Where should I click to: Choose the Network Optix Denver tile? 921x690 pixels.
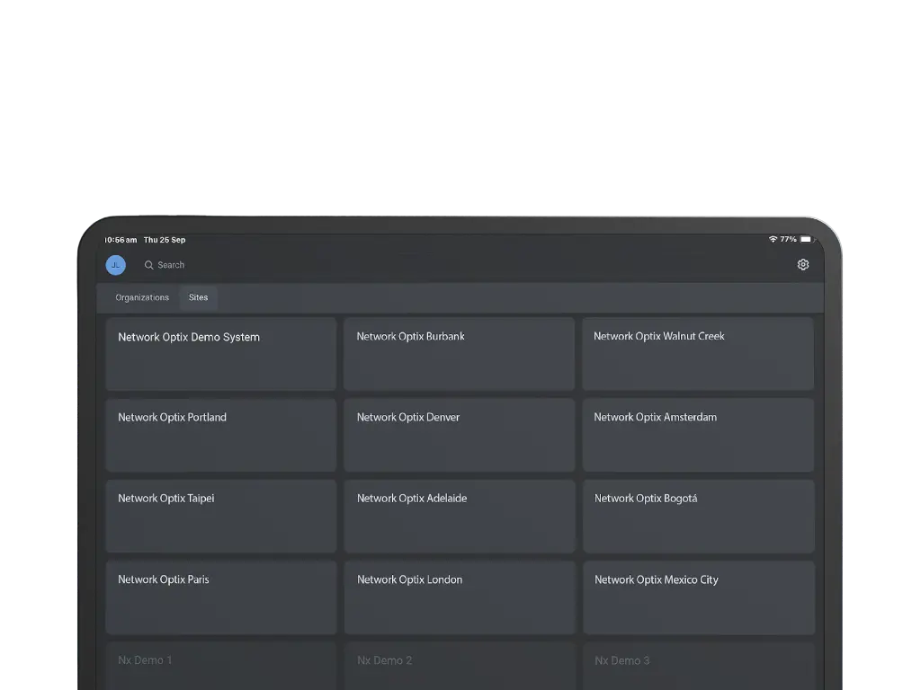459,435
